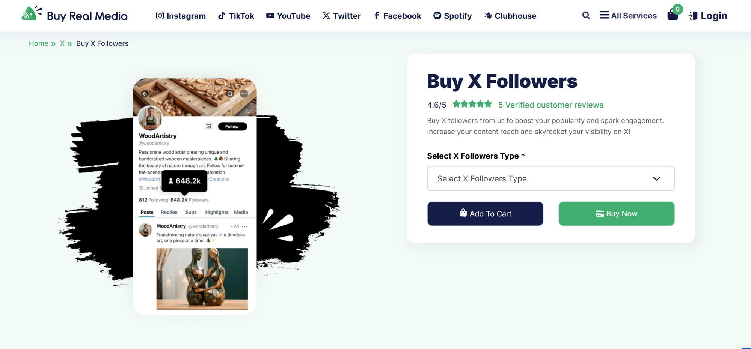This screenshot has height=349, width=751.
Task: Click the Clubhouse waving hand icon
Action: coord(488,16)
